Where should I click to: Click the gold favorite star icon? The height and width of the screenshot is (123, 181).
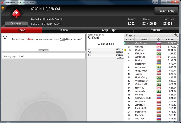click(3, 8)
